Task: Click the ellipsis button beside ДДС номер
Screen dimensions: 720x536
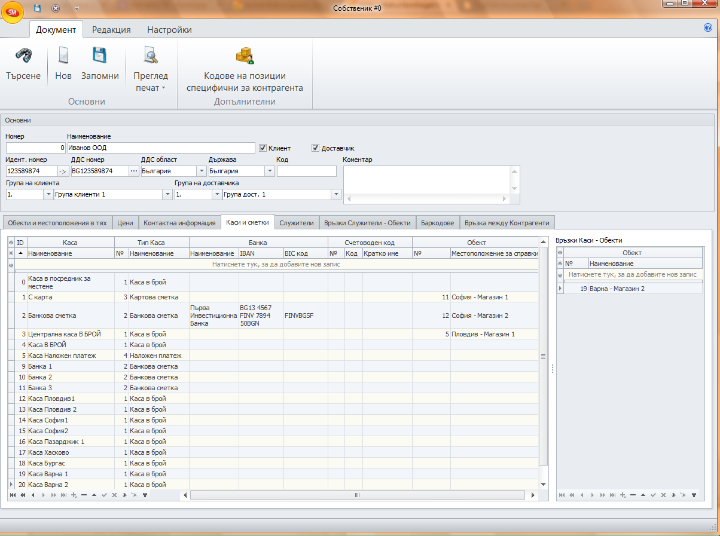Action: tap(134, 171)
